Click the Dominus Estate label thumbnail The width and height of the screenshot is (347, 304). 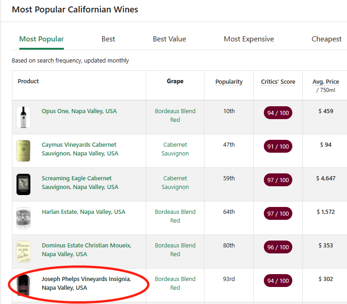click(x=23, y=252)
